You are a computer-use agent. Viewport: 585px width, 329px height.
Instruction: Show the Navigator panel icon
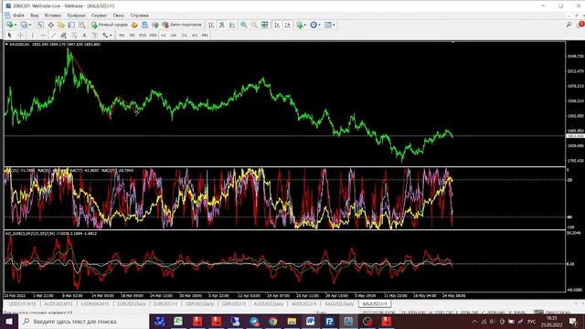coord(61,25)
